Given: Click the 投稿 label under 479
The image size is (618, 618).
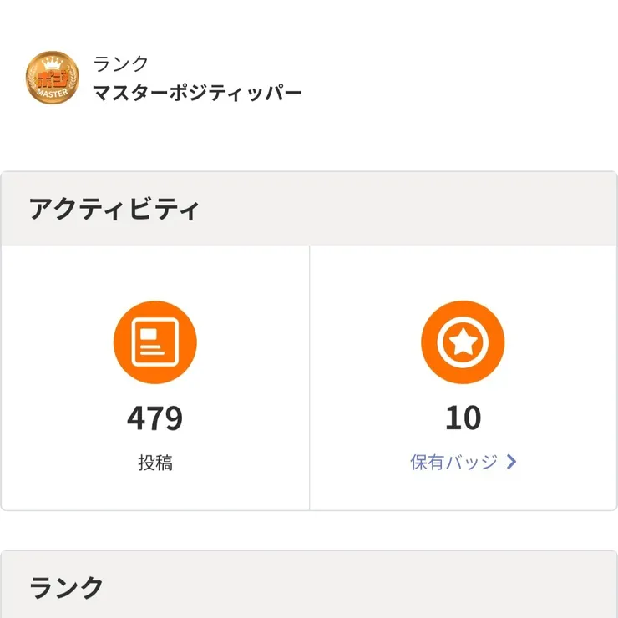Looking at the screenshot, I should [x=155, y=463].
